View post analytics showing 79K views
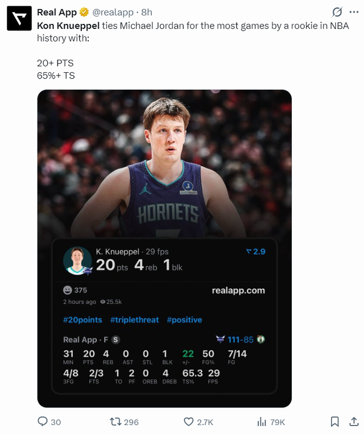Image resolution: width=364 pixels, height=434 pixels. point(262,422)
